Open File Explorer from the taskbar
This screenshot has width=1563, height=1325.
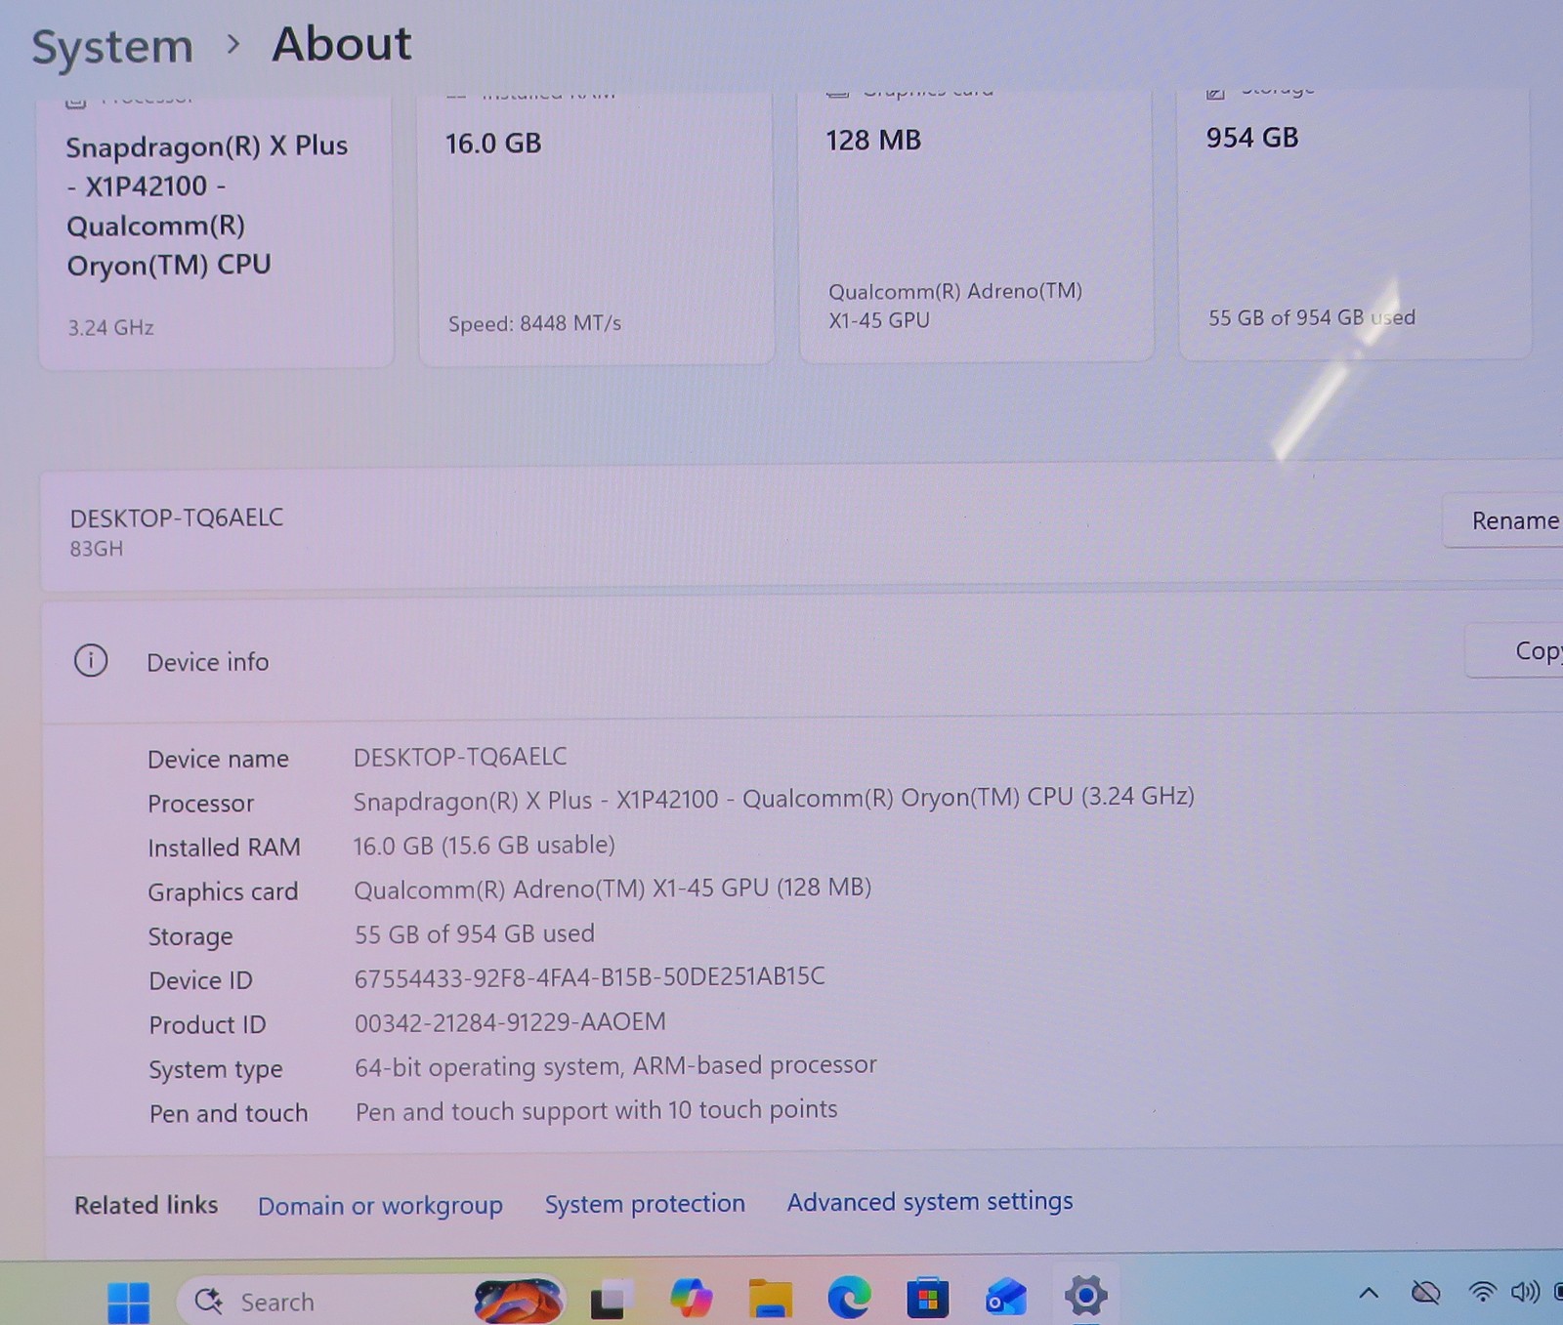point(770,1299)
